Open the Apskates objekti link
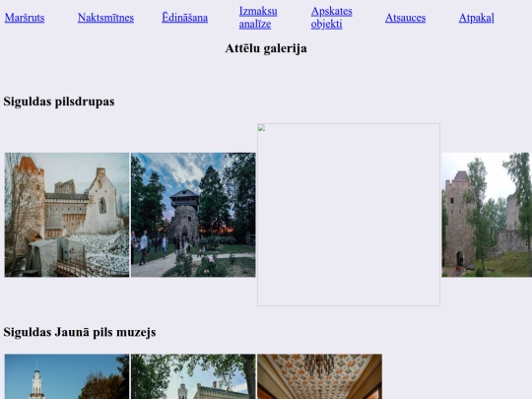The width and height of the screenshot is (532, 399). coord(331,18)
